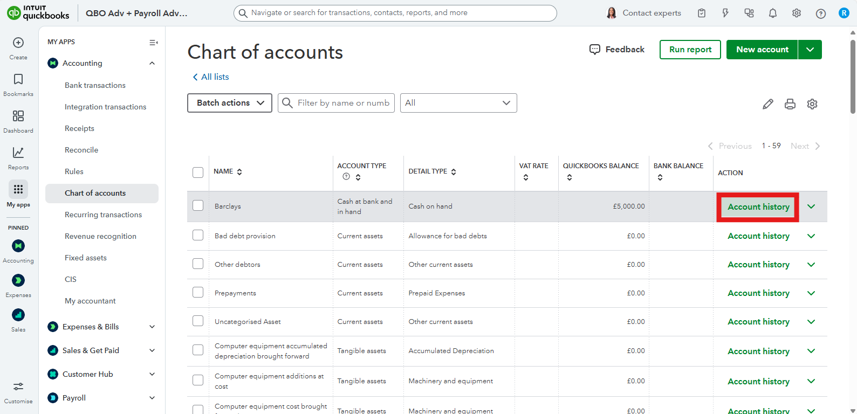Image resolution: width=857 pixels, height=414 pixels.
Task: Click the Bookmarks icon in left rail
Action: pyautogui.click(x=18, y=80)
